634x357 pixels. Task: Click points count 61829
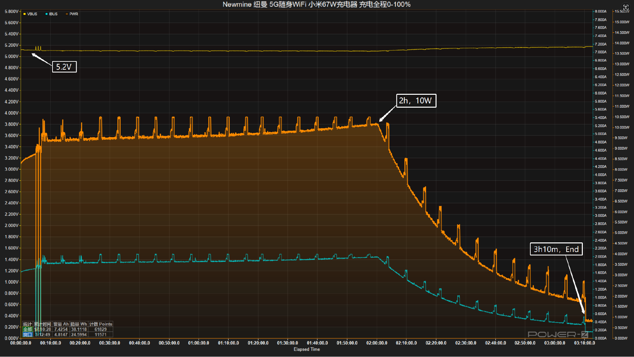101,329
